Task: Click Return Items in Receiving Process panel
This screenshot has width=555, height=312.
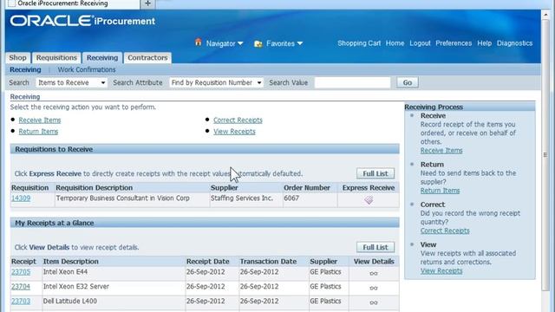Action: (440, 191)
